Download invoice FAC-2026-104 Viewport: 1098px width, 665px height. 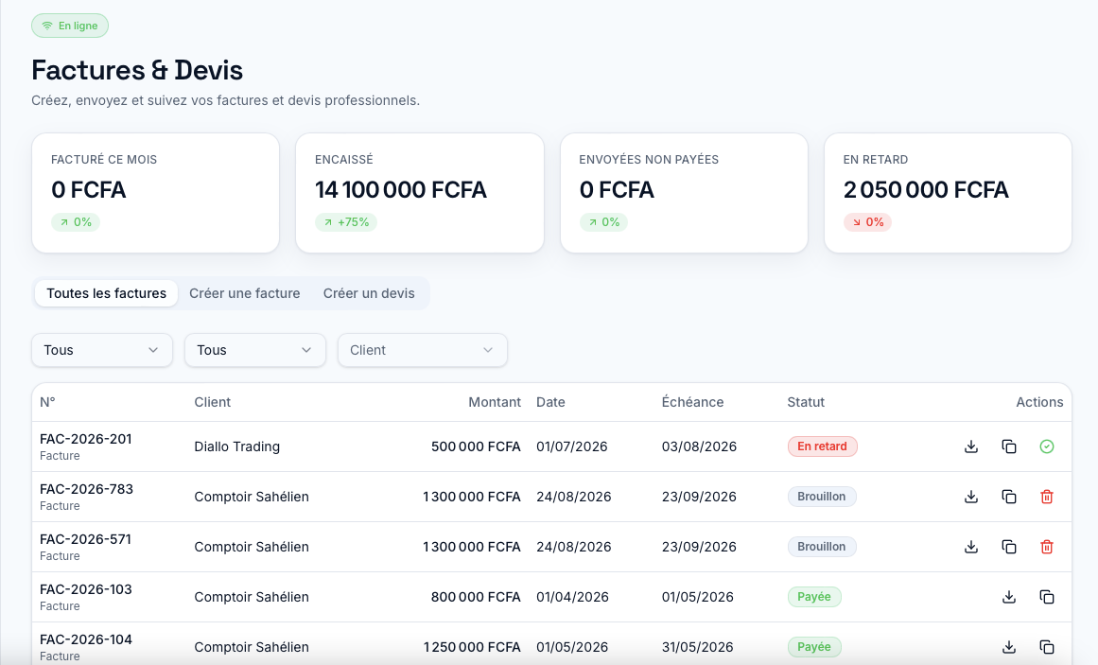click(x=1009, y=647)
